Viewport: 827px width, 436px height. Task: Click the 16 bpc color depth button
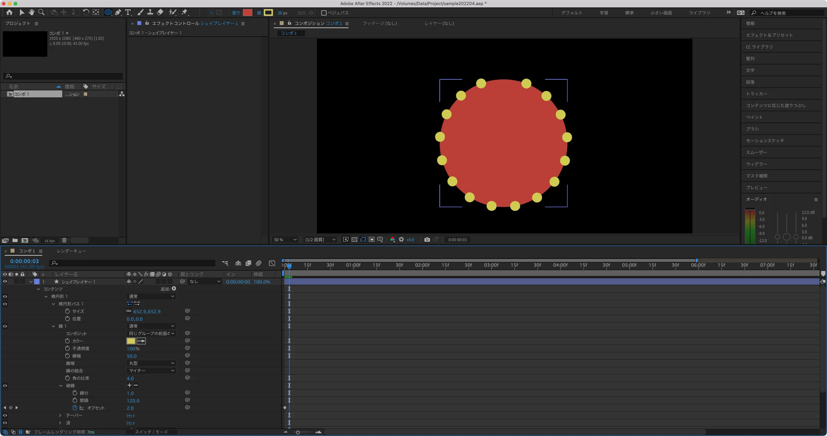click(50, 241)
